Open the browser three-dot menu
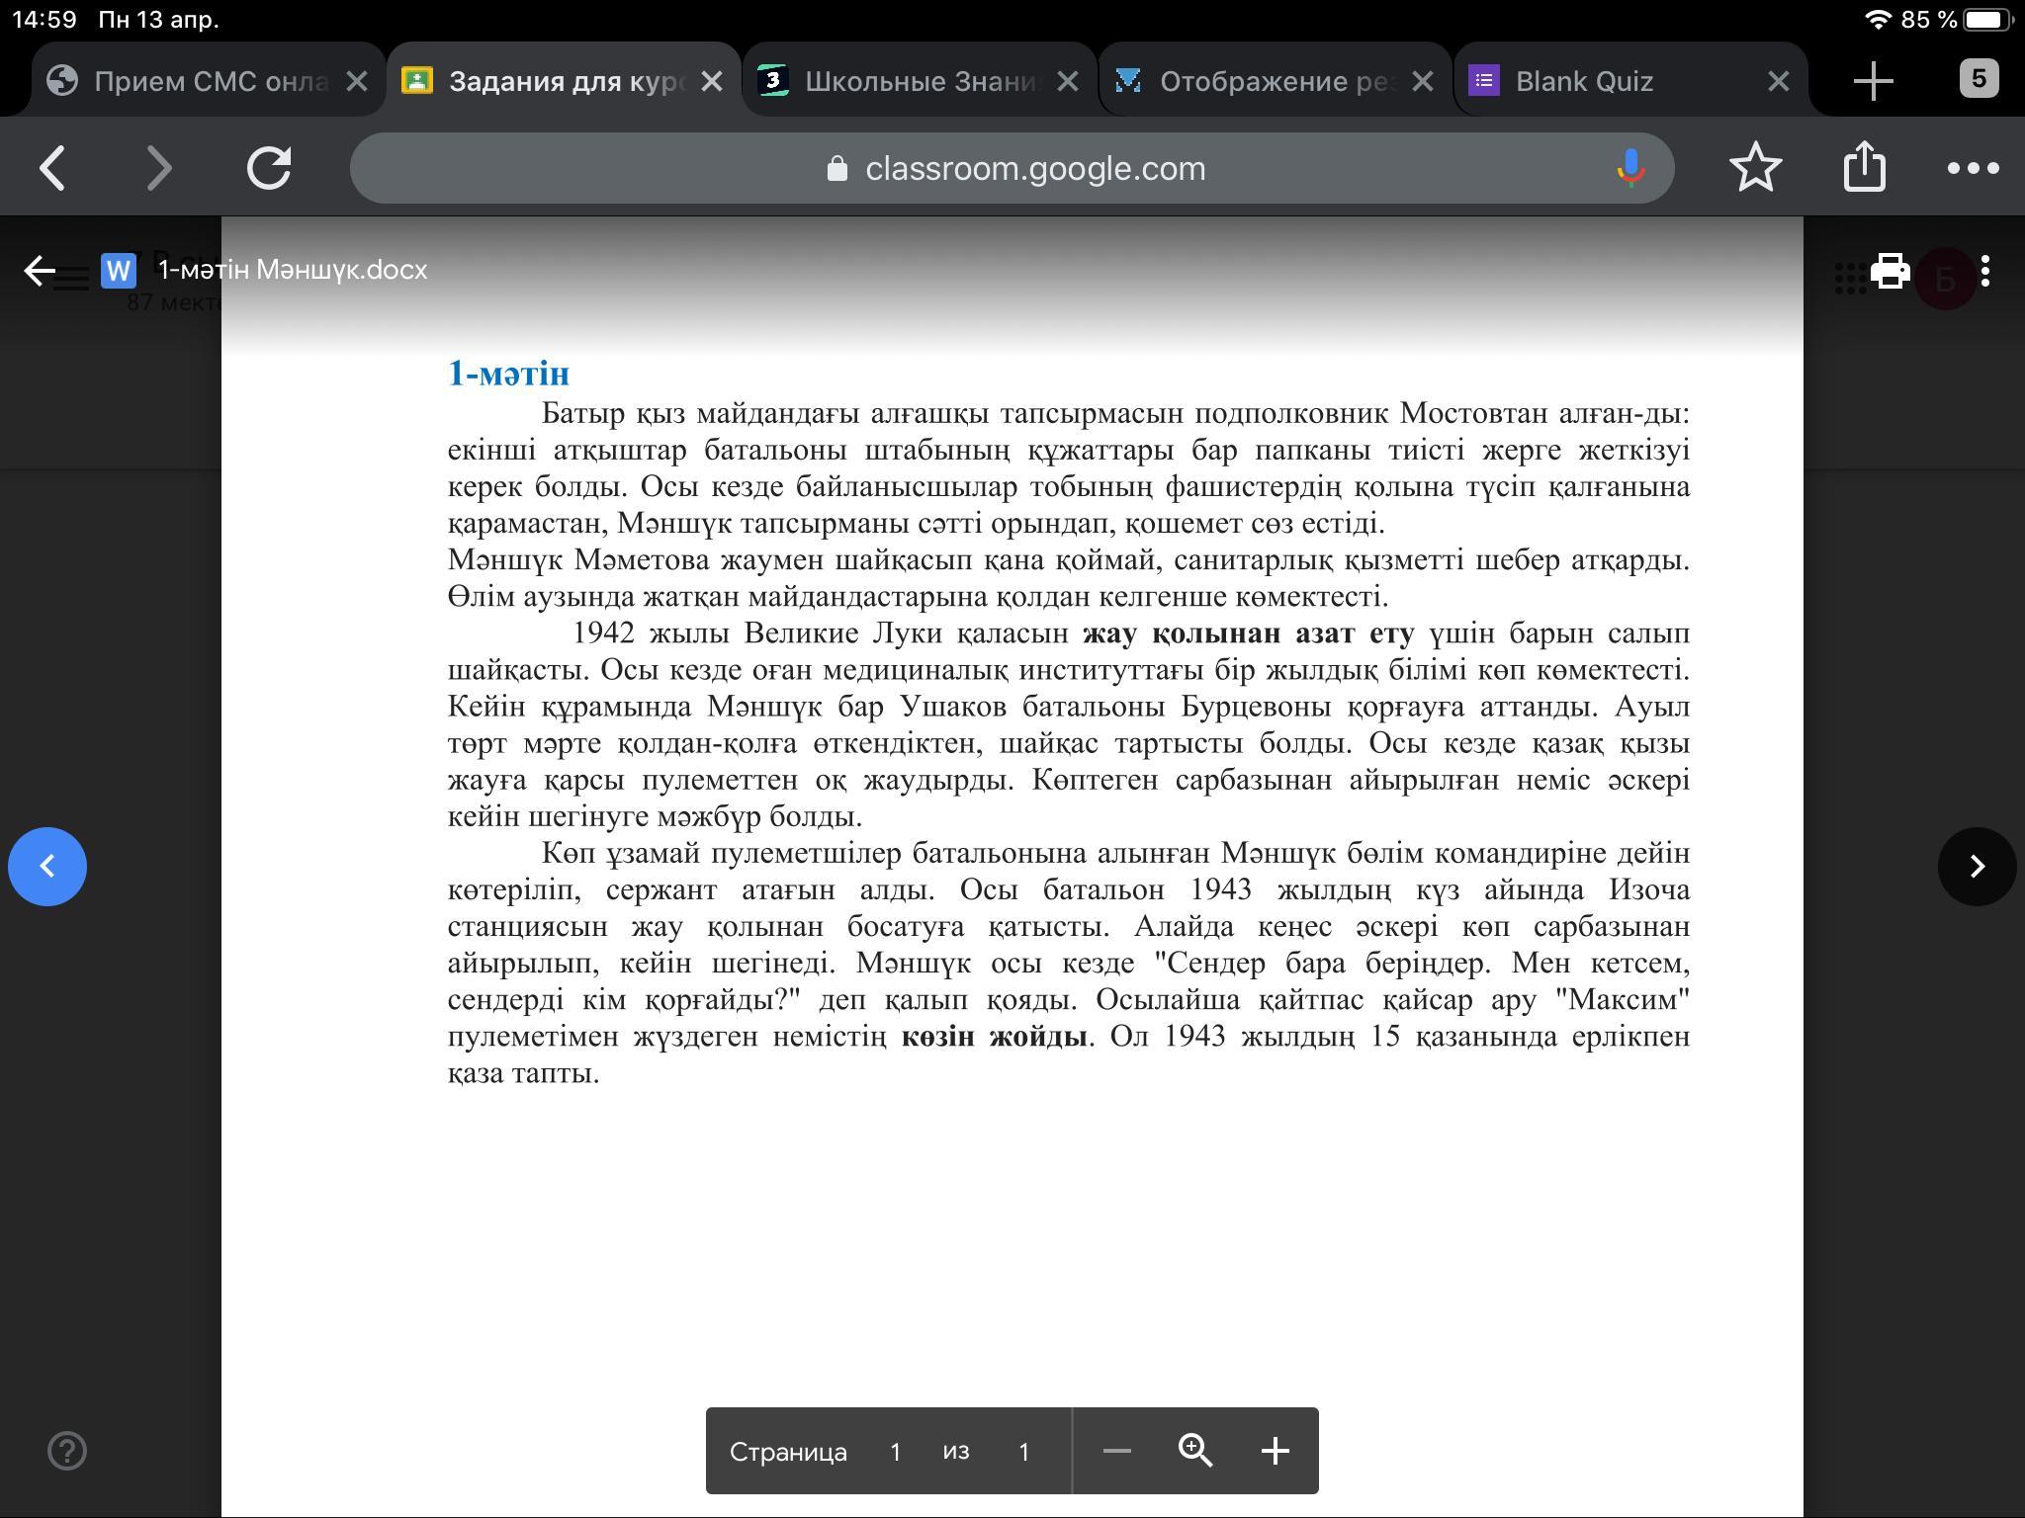2025x1518 pixels. (x=1973, y=168)
